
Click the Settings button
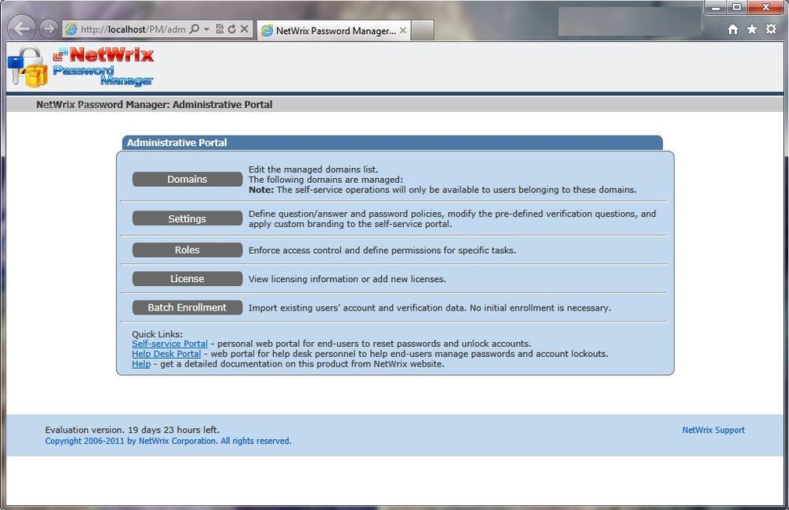tap(187, 219)
